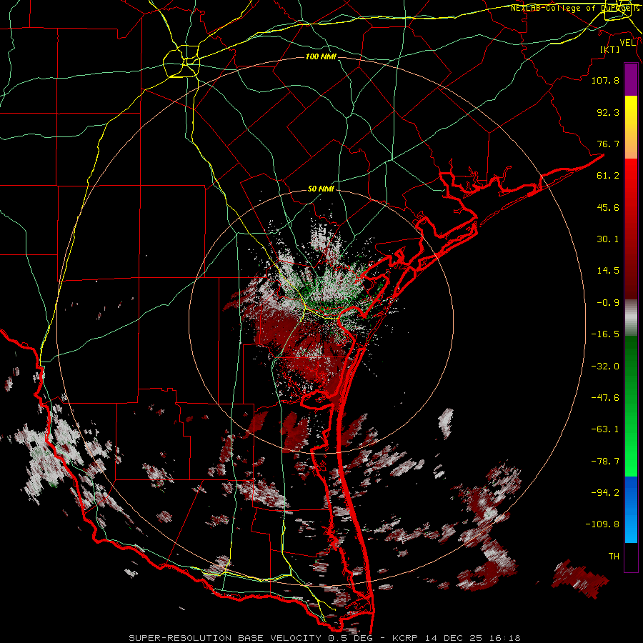Click the -94.2 velocity scale value
The image size is (643, 643).
[605, 493]
